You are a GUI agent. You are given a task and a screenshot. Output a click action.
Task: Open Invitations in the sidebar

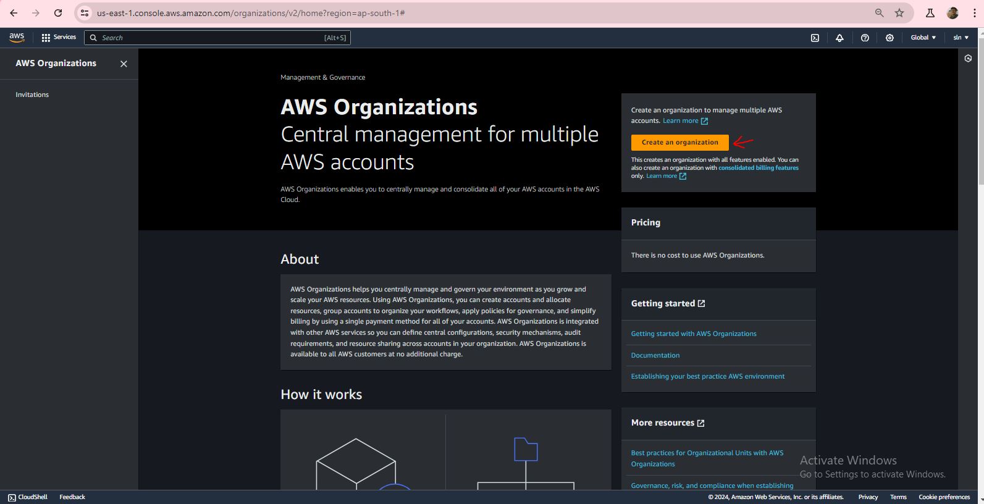coord(32,94)
